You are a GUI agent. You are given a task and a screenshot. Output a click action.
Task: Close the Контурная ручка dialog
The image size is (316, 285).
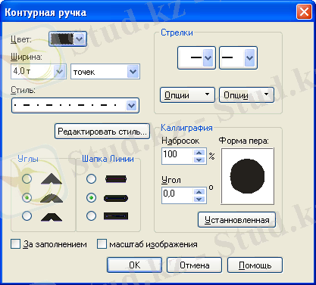coord(304,12)
